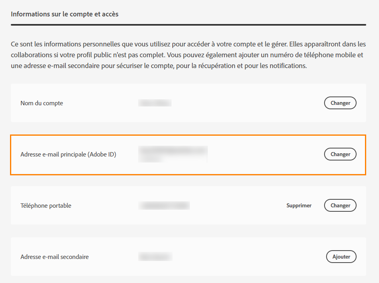
Task: Click the Téléphone portable label
Action: point(46,205)
